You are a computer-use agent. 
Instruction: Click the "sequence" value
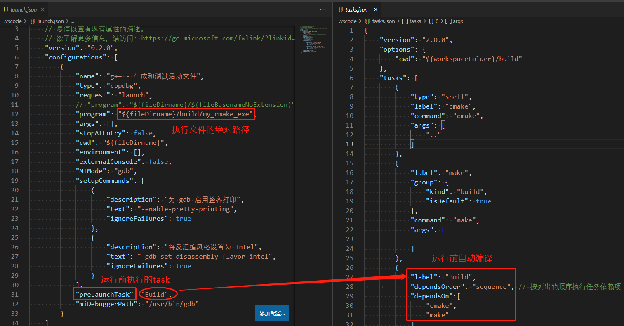click(x=492, y=286)
